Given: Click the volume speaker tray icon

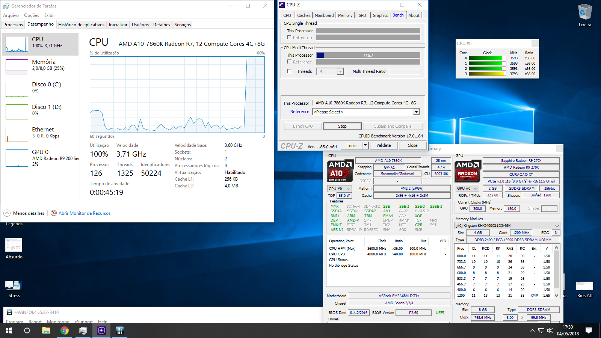Looking at the screenshot, I should (550, 330).
